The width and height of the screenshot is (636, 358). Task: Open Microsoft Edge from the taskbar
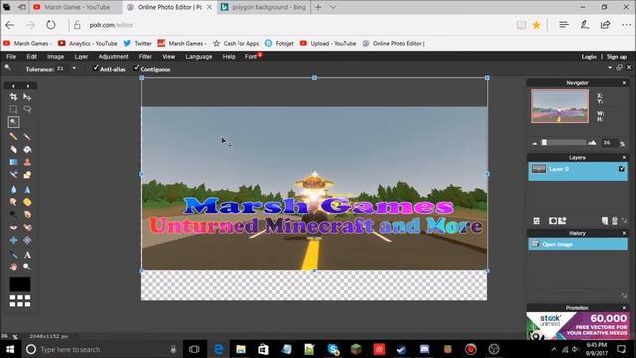[219, 349]
